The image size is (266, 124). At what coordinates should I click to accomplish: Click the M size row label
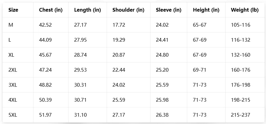point(11,25)
